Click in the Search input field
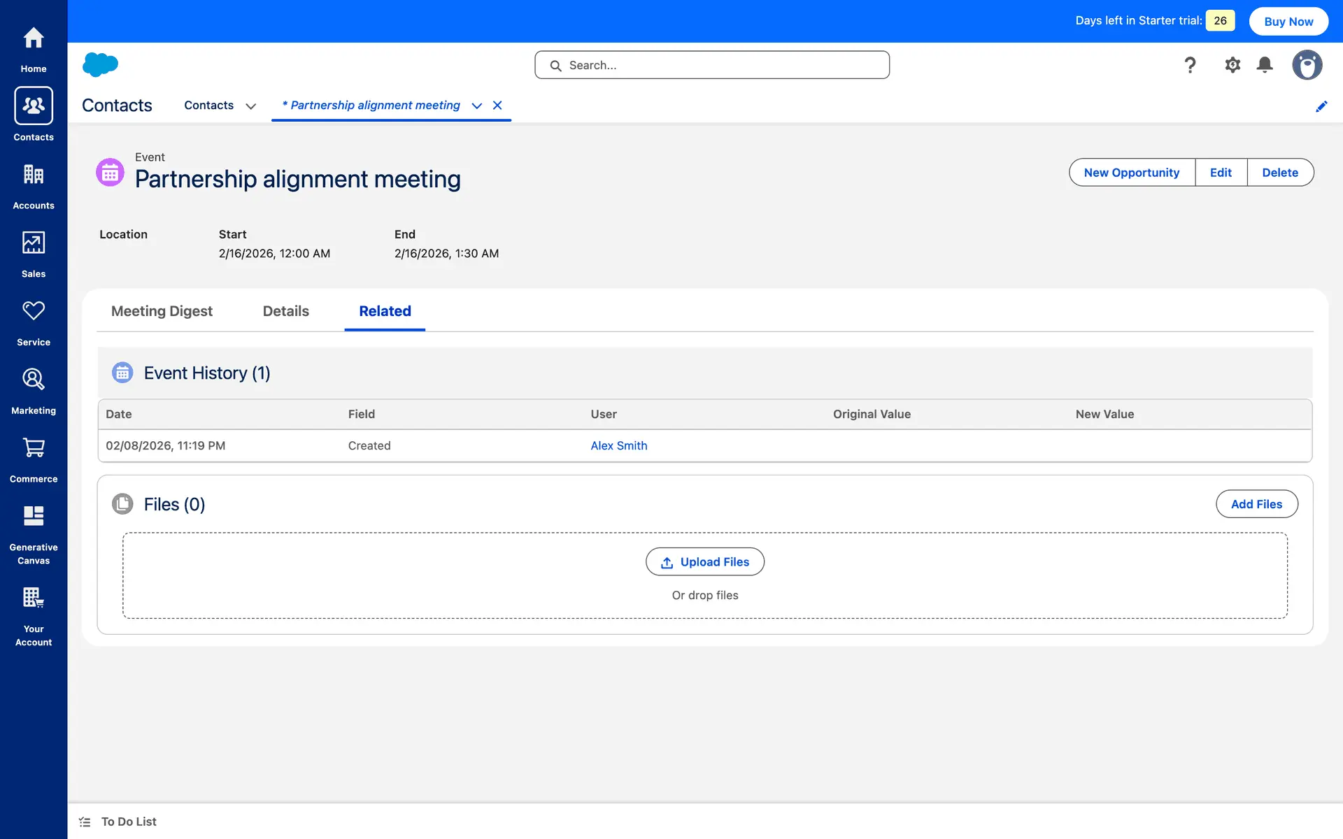 point(720,65)
